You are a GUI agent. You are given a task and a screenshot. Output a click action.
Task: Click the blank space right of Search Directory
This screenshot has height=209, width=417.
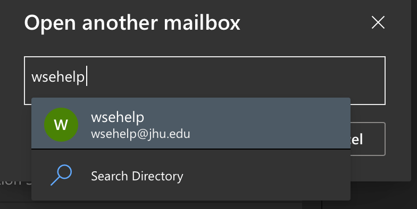[266, 176]
